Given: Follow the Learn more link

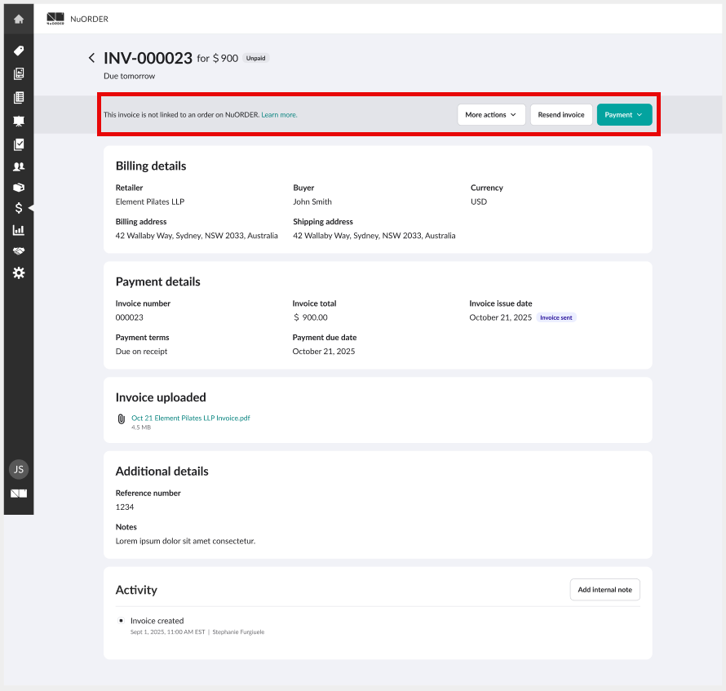Looking at the screenshot, I should (x=279, y=115).
